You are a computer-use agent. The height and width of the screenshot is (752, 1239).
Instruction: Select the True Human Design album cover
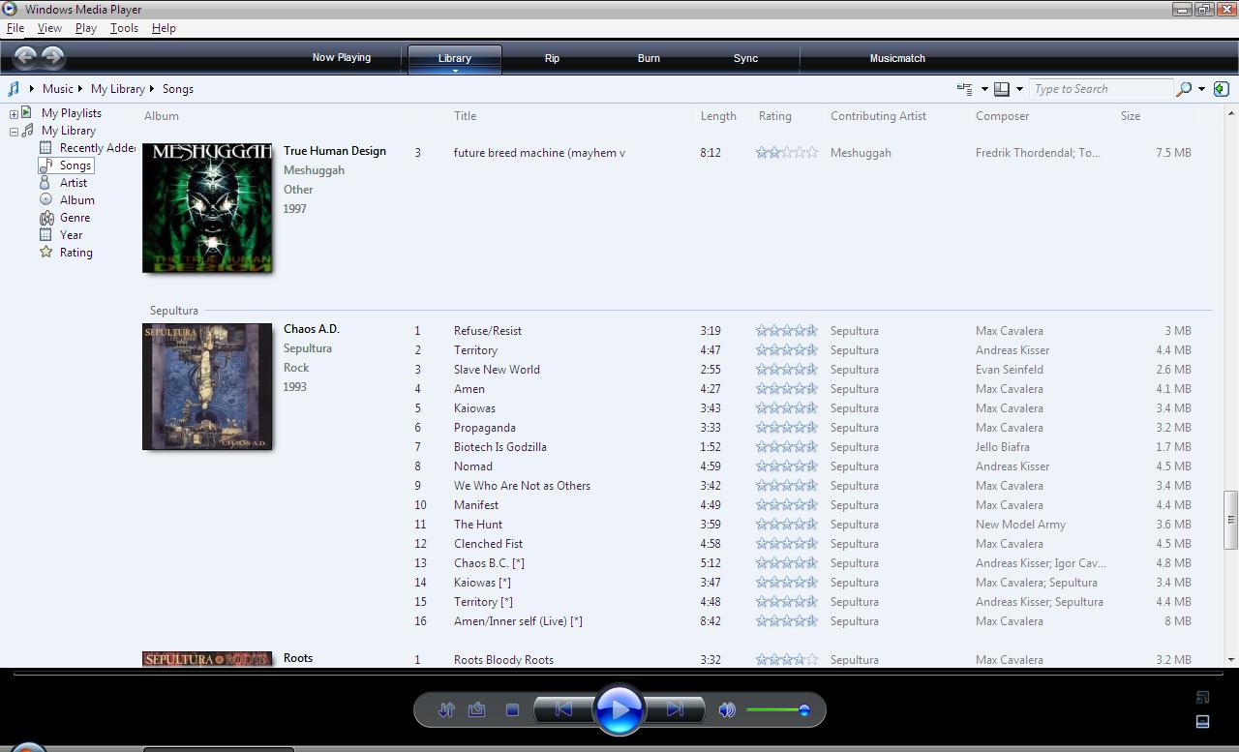coord(207,208)
